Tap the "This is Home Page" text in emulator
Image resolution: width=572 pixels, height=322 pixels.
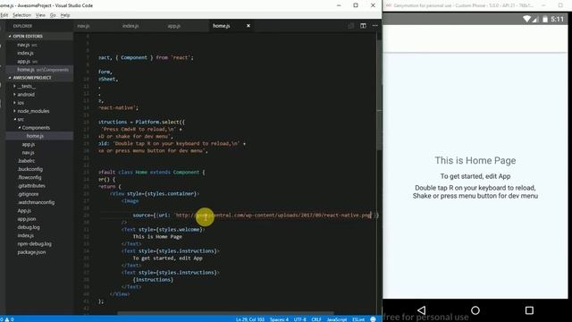tap(475, 160)
